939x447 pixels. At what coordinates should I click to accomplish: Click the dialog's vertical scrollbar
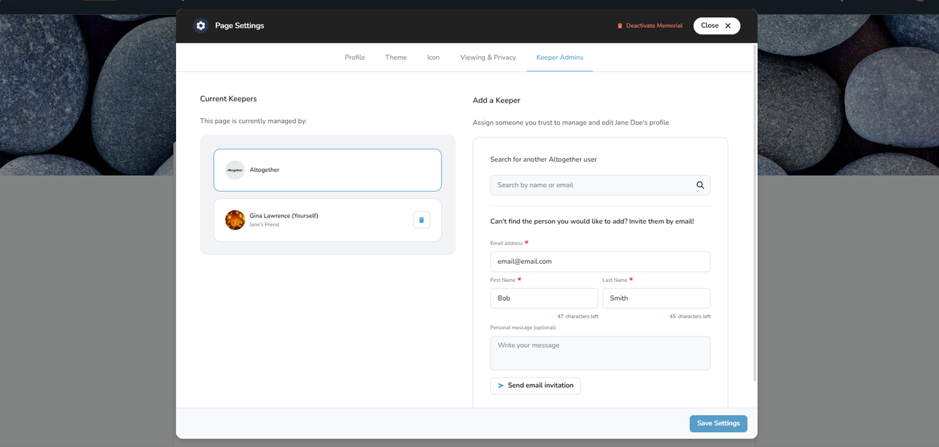click(x=755, y=211)
